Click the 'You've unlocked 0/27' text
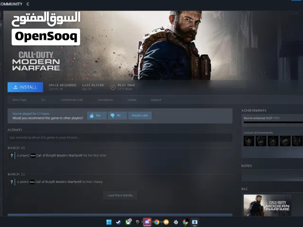 (x=258, y=118)
